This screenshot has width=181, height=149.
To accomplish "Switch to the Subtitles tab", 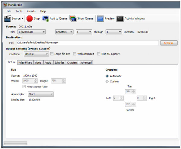I will [59, 62].
